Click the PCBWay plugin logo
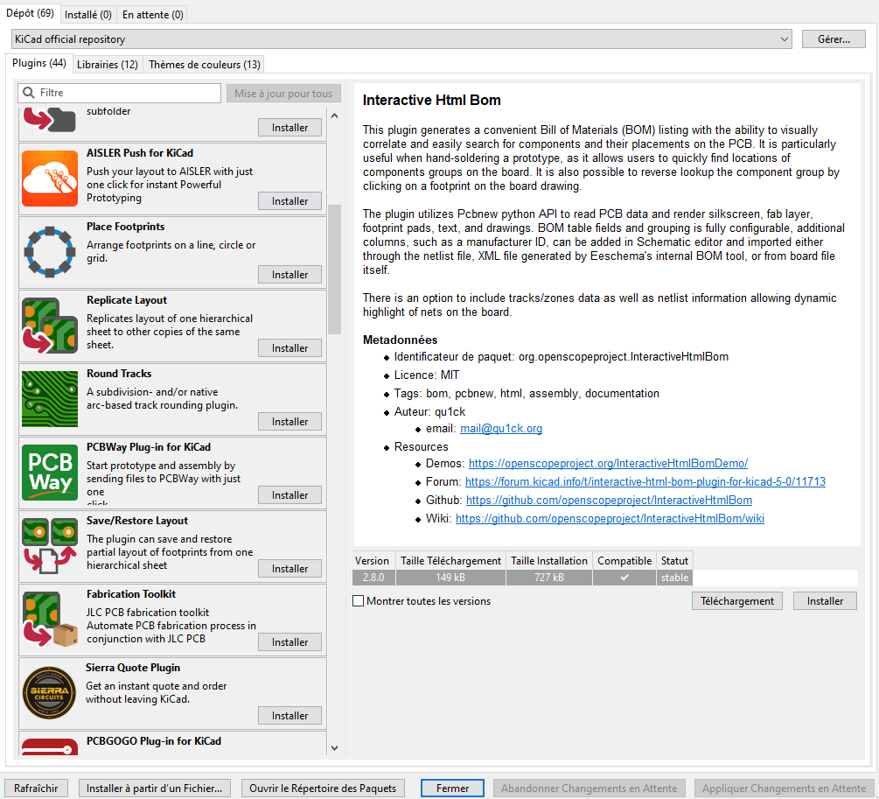Screen dimensions: 879x799 [x=50, y=473]
